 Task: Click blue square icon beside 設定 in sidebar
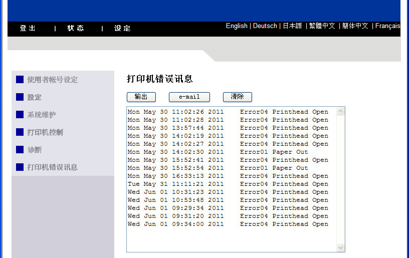click(x=20, y=97)
